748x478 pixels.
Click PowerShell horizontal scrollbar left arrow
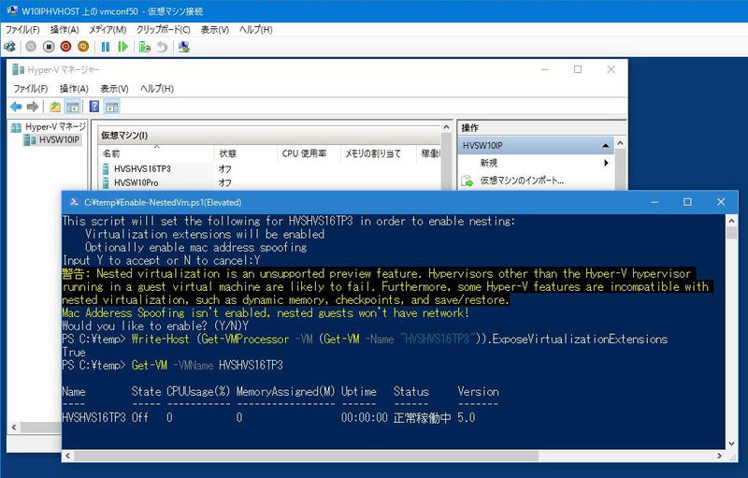68,456
